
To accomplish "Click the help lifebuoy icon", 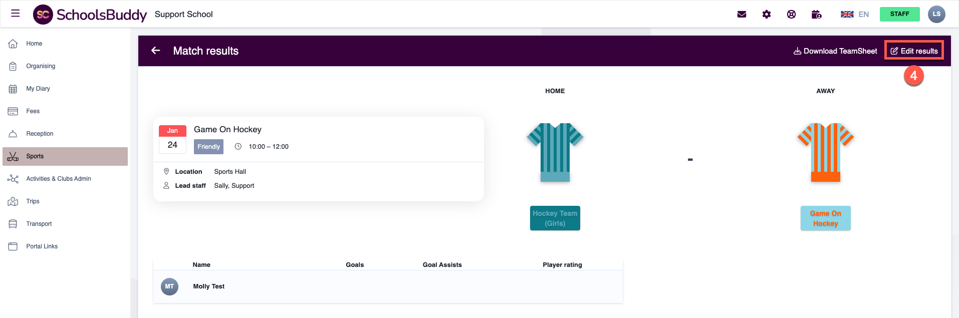I will pos(791,15).
